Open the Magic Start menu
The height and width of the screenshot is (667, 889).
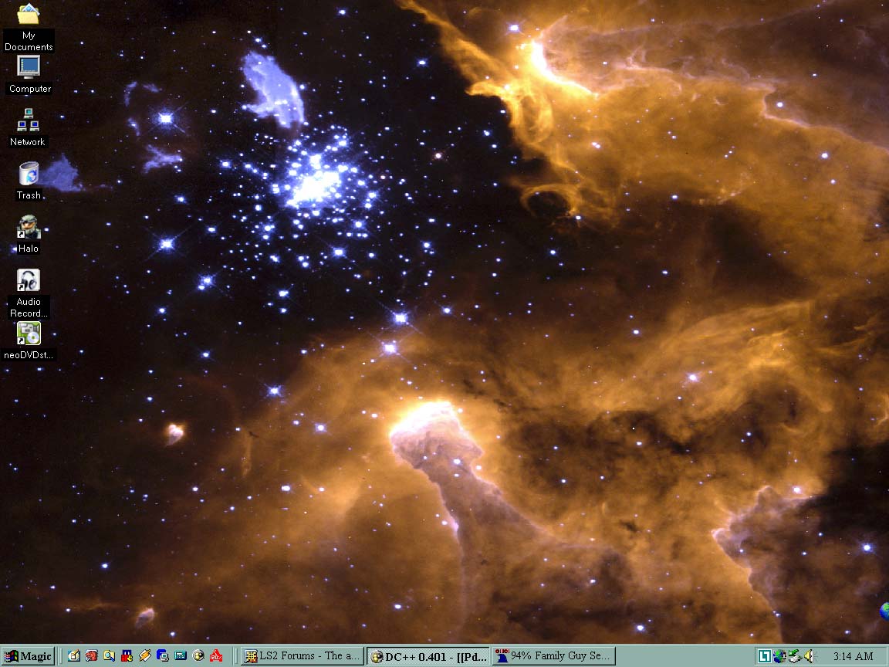[x=25, y=656]
